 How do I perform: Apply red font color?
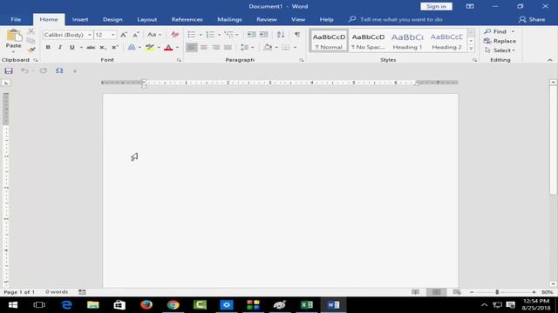point(168,48)
